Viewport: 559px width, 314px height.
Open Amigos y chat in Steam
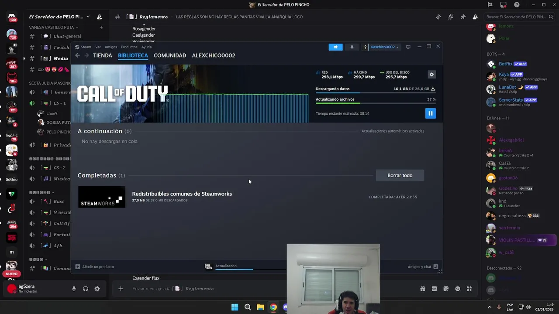tap(423, 266)
